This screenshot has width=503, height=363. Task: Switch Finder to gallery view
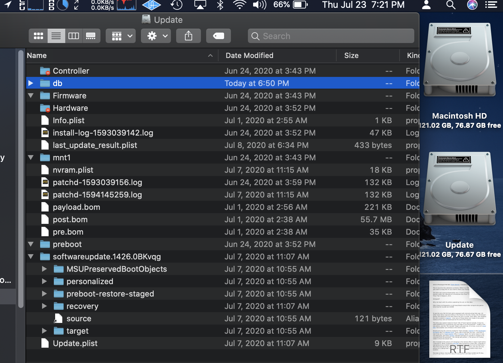tap(91, 36)
